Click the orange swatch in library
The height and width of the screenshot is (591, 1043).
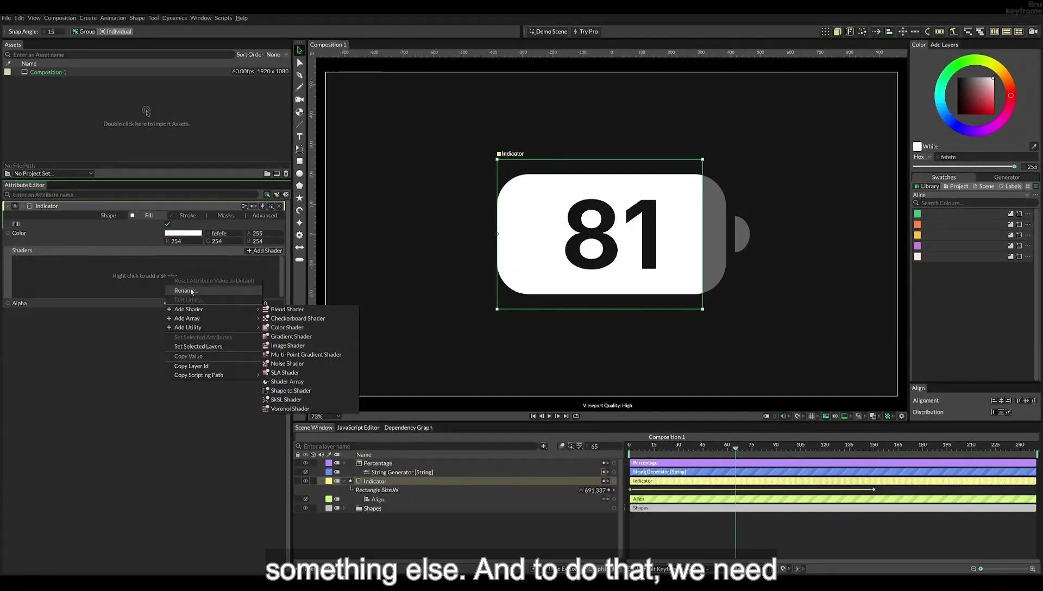tap(918, 224)
